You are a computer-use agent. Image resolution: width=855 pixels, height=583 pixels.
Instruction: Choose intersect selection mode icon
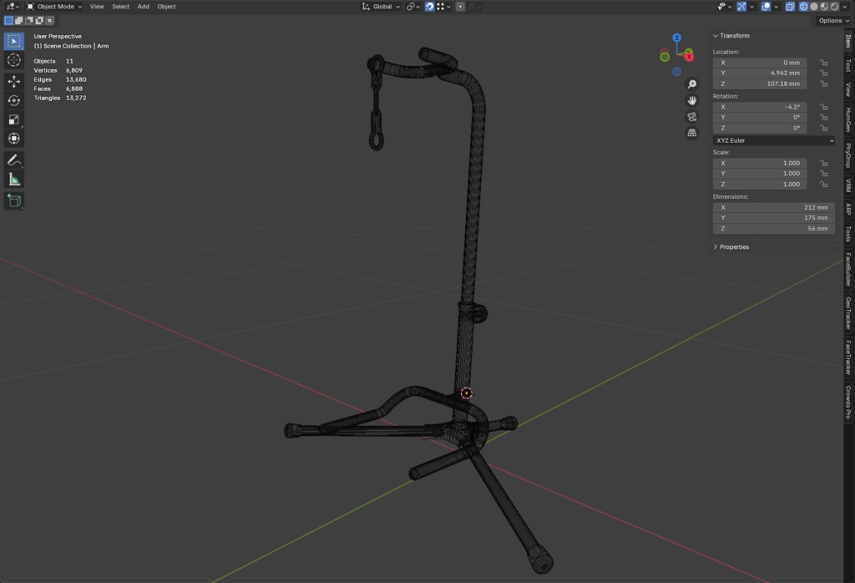[x=50, y=21]
